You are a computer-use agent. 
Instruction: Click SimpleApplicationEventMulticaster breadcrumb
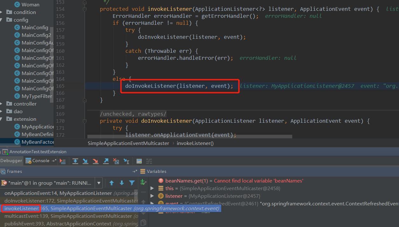[x=128, y=143]
